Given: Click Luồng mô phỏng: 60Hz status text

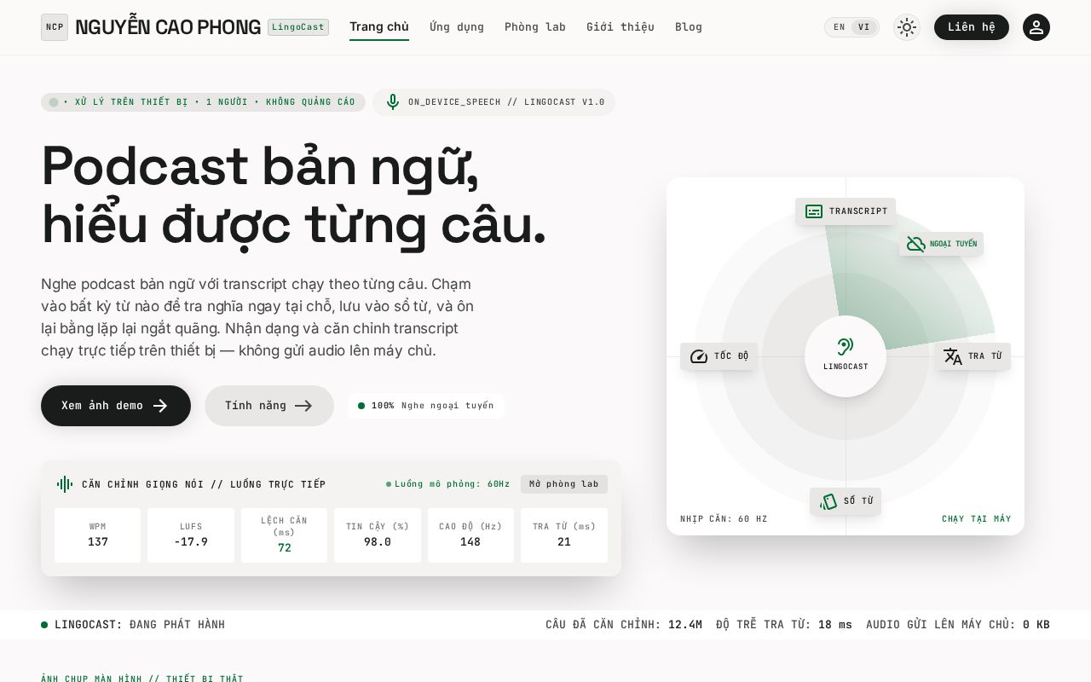Looking at the screenshot, I should pos(448,484).
